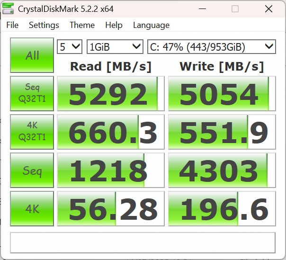
Task: Open the Language menu
Action: [x=151, y=25]
